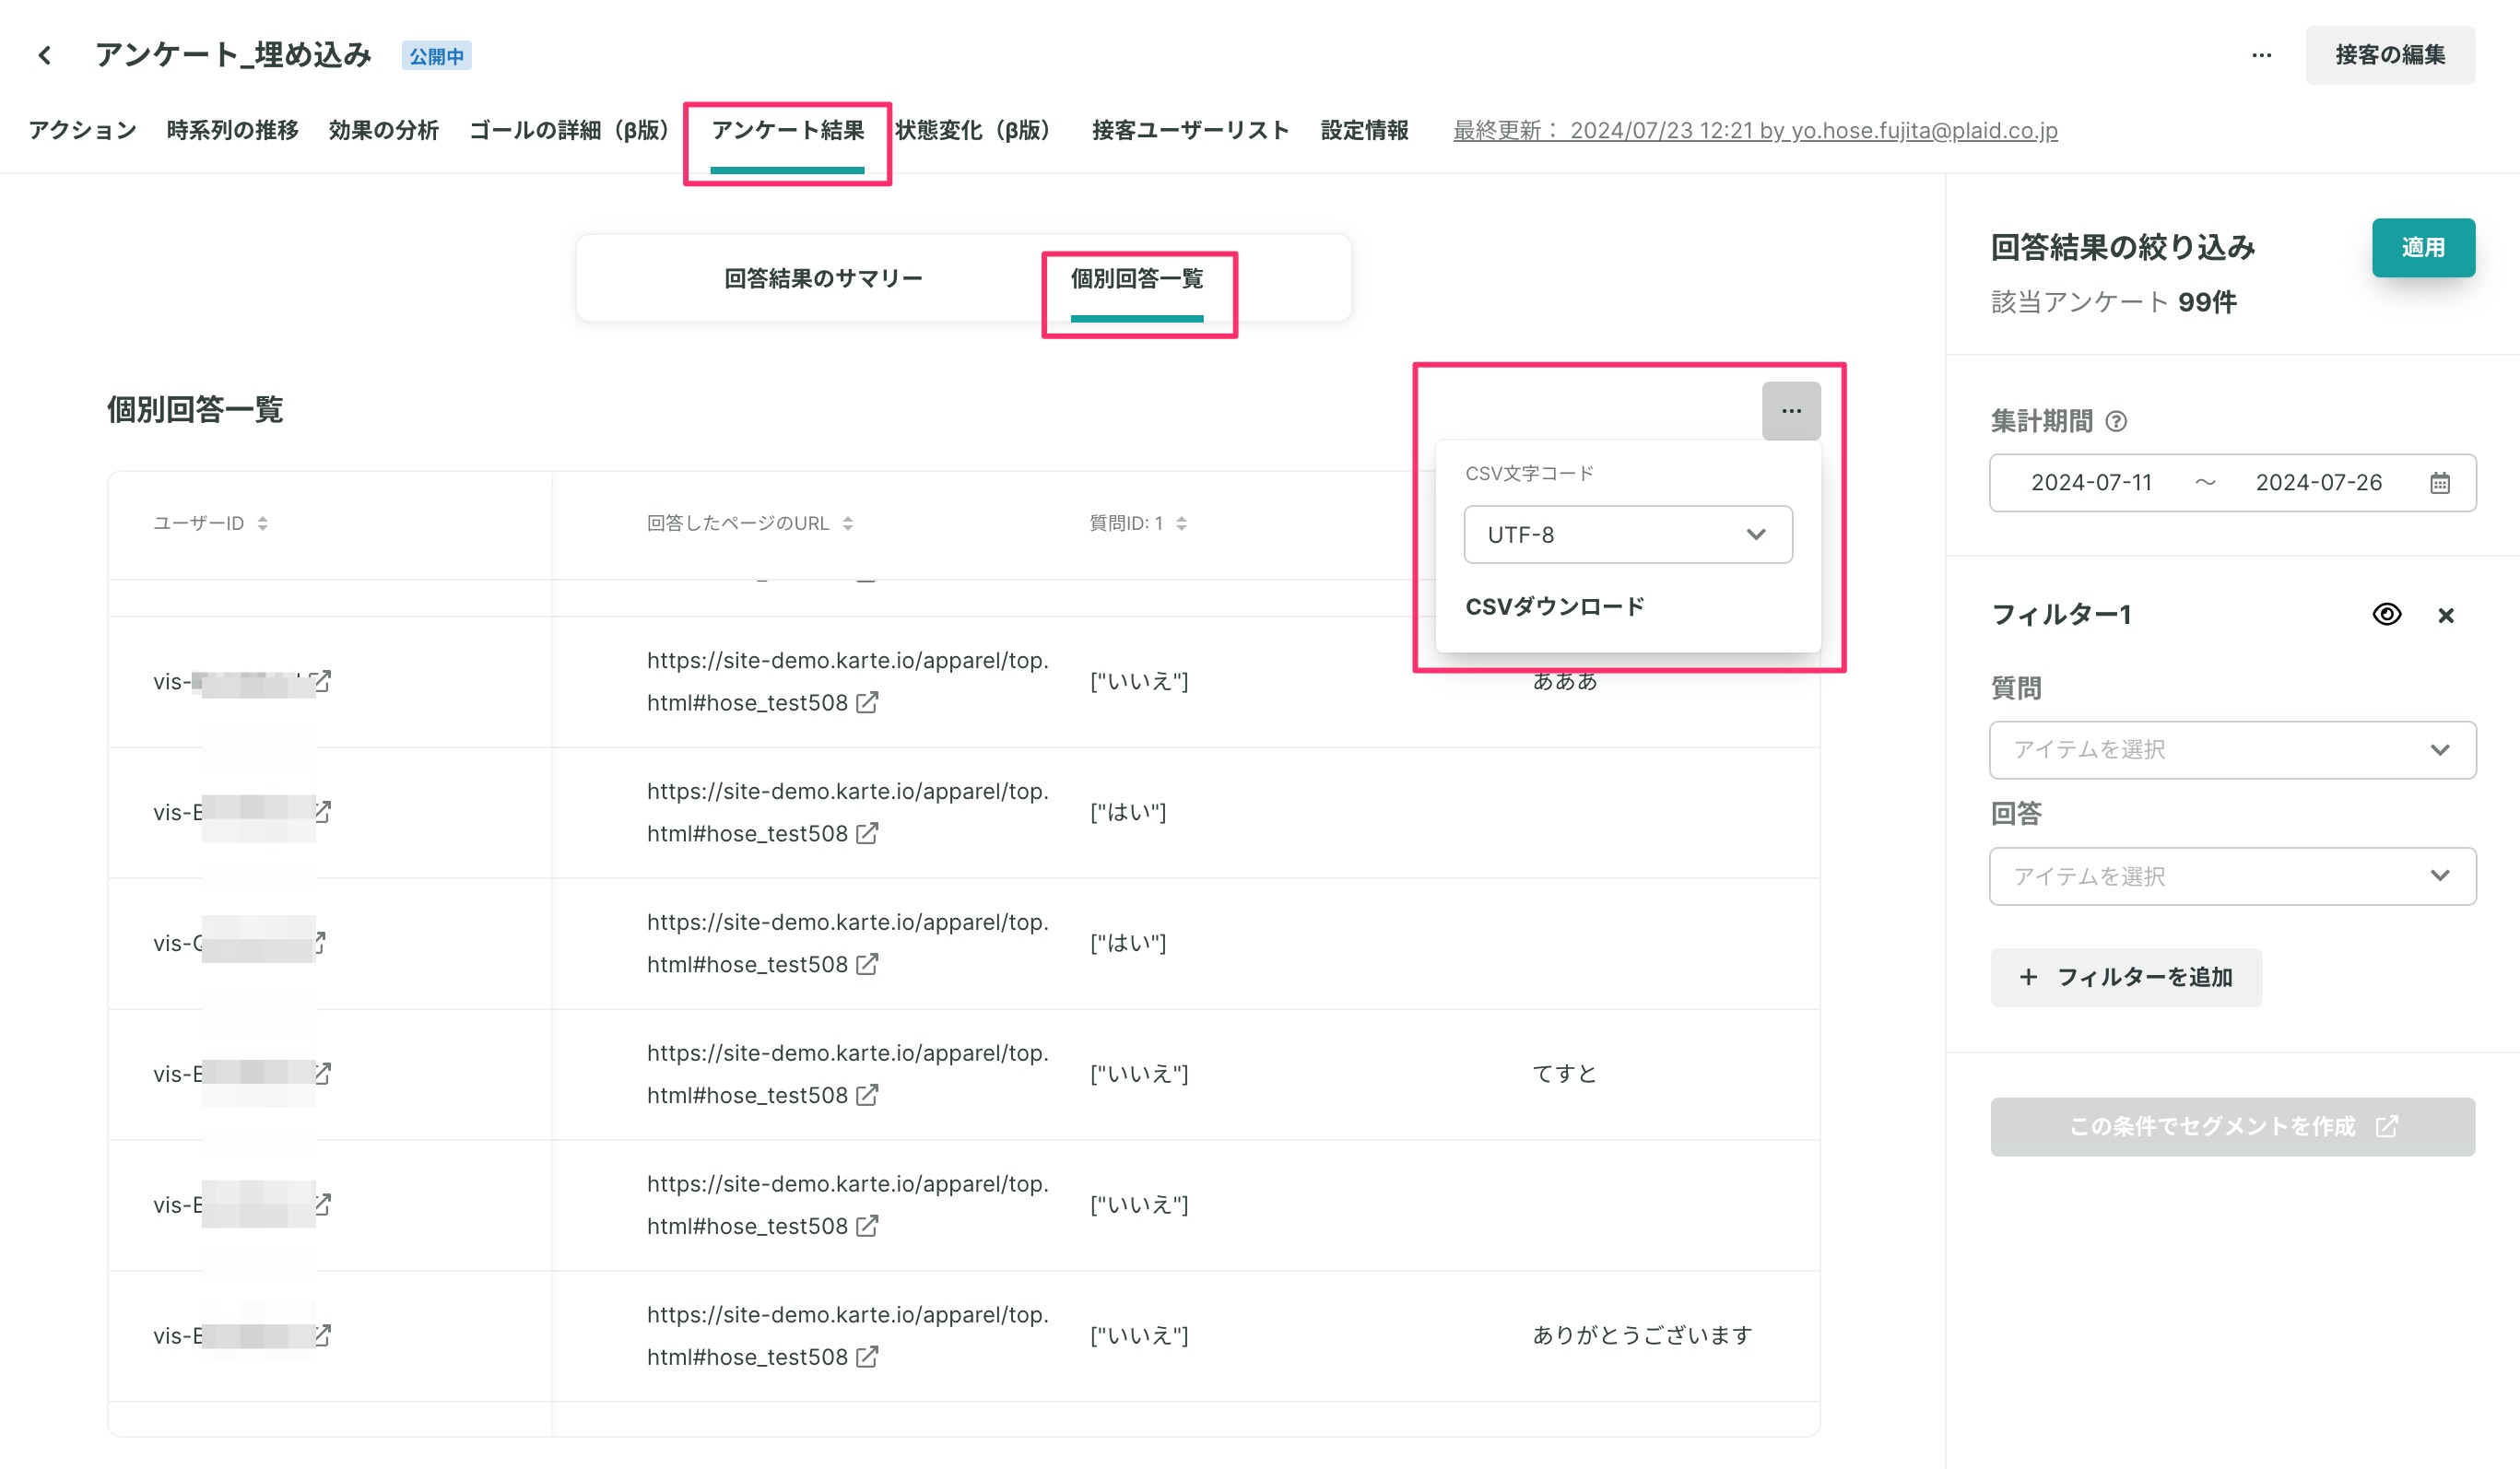Select answer text ありがとうございます
This screenshot has height=1469, width=2520.
1642,1335
